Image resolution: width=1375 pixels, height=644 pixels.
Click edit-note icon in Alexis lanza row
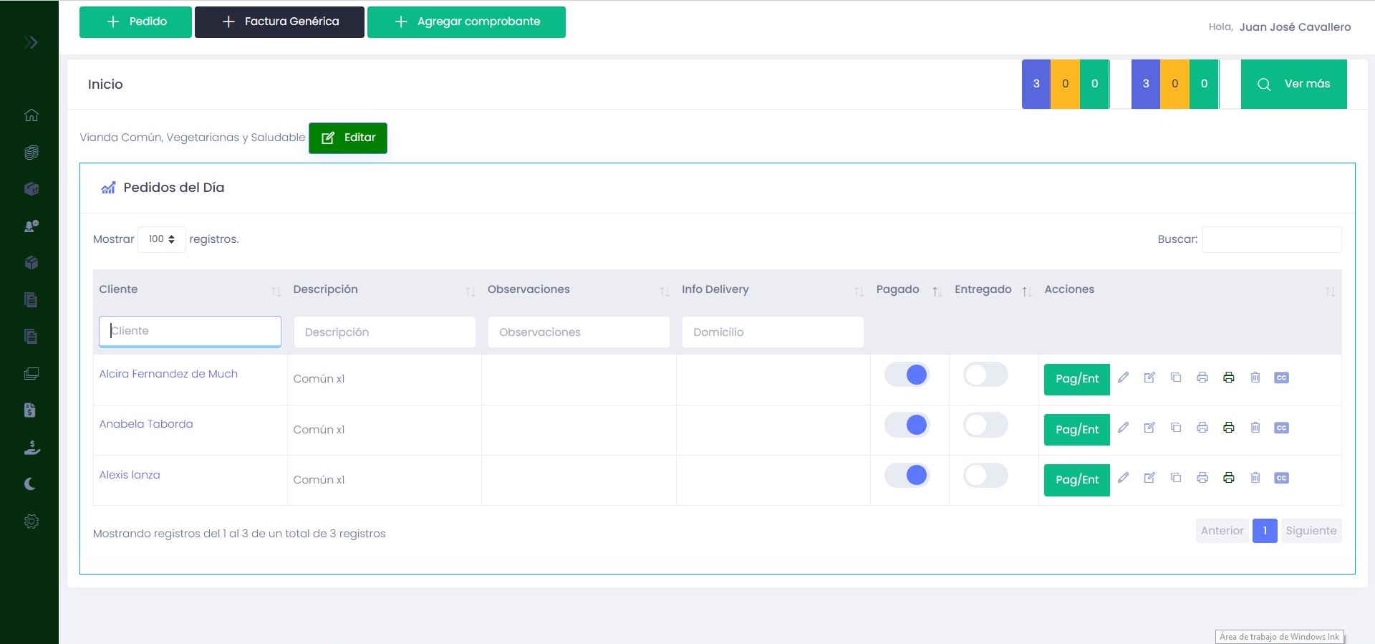coord(1149,478)
